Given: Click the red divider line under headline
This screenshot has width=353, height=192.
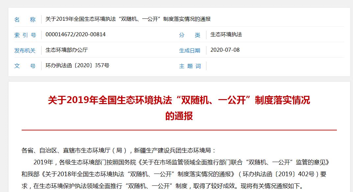Looking at the screenshot, I should (179, 130).
